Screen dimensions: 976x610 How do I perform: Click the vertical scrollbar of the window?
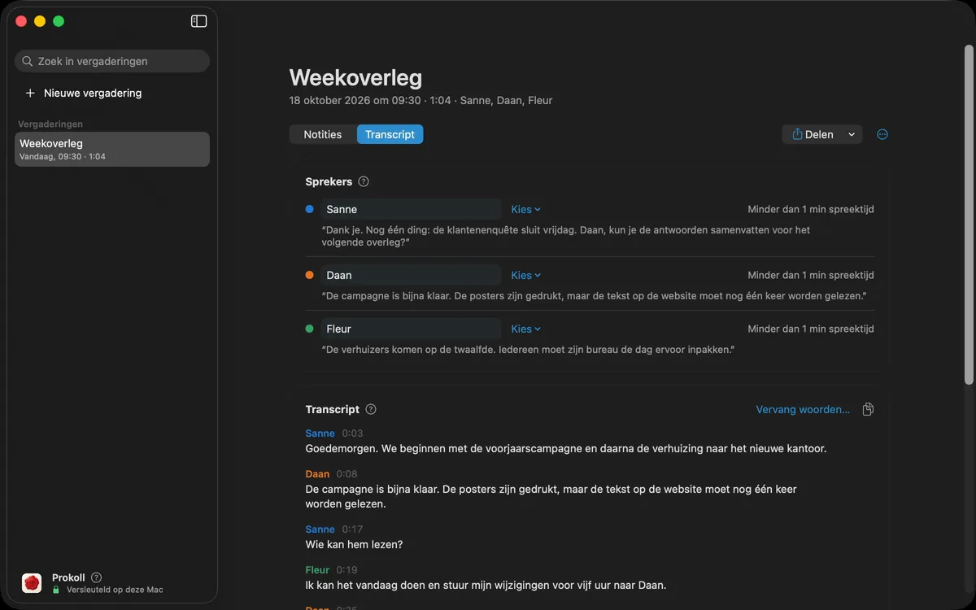(x=968, y=215)
